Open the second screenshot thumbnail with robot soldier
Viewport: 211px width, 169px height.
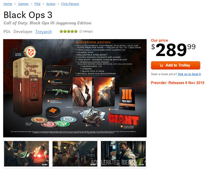(75, 153)
